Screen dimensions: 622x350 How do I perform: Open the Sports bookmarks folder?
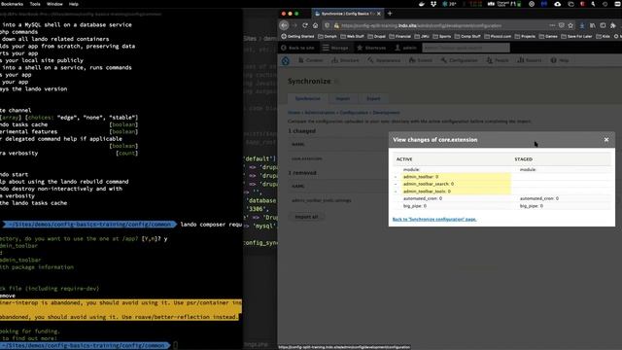click(x=442, y=36)
